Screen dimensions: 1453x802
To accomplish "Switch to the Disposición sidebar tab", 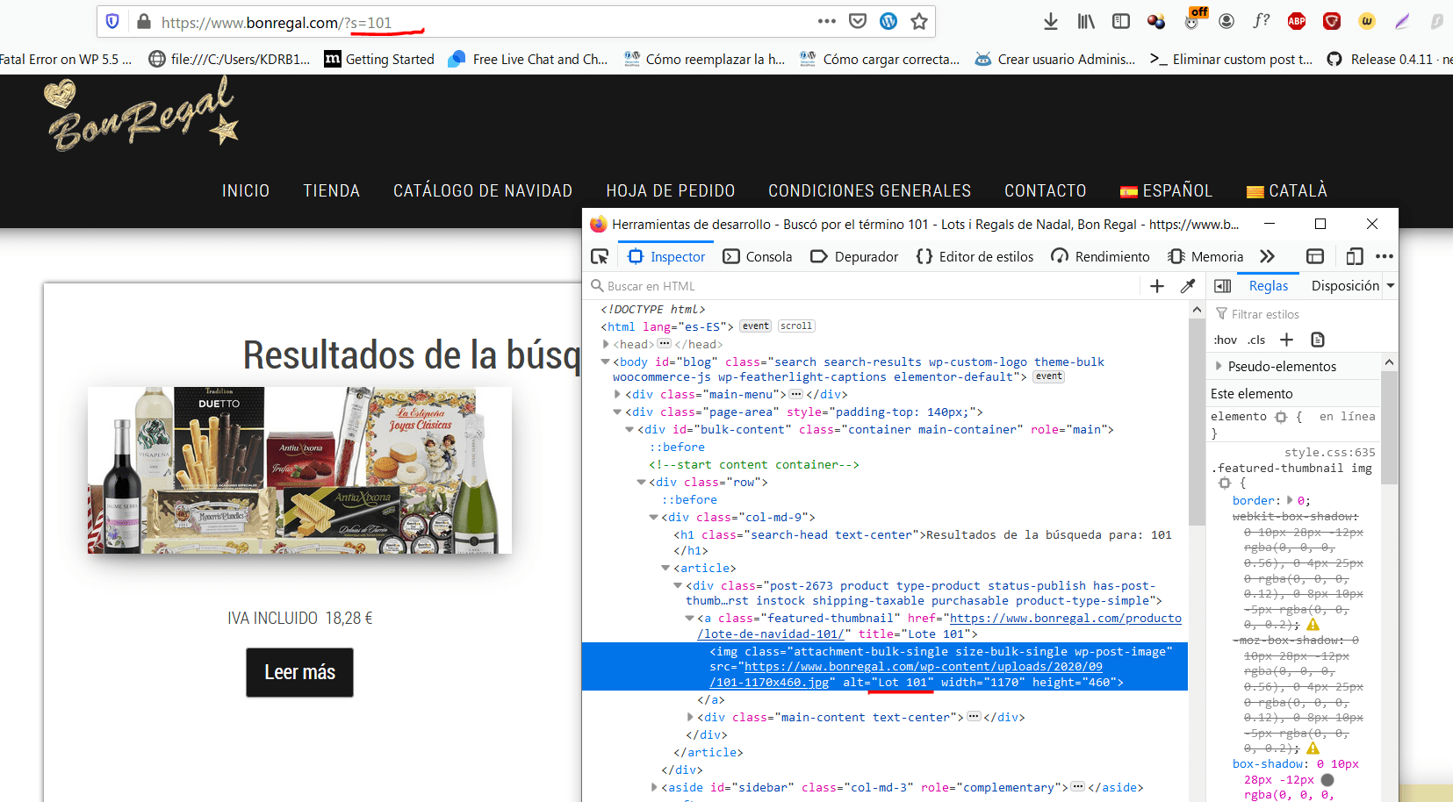I will click(x=1345, y=286).
